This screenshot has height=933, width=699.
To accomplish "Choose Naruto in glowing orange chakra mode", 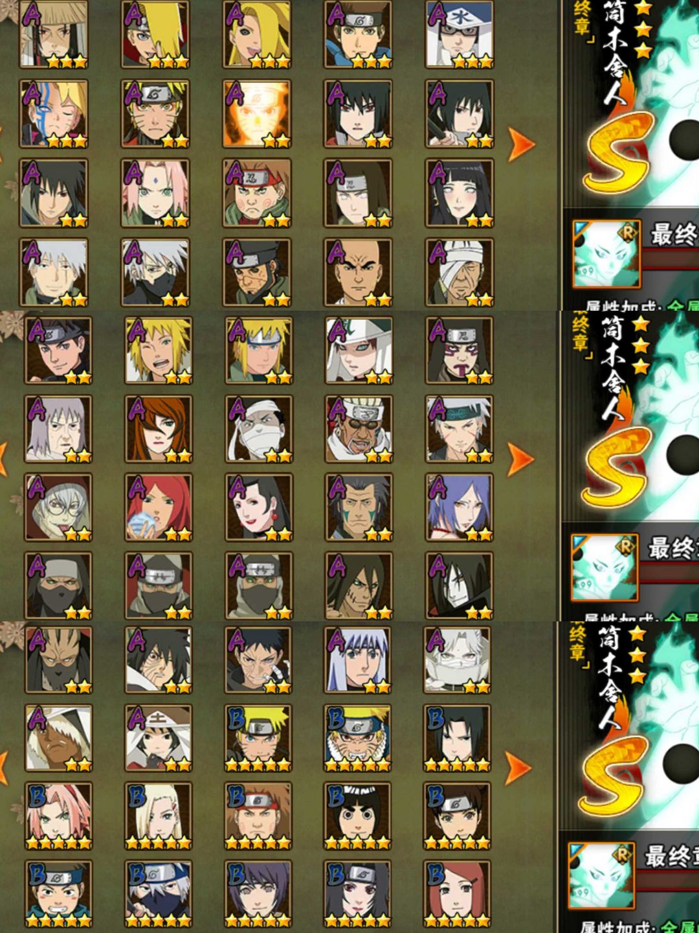I will coord(257,114).
